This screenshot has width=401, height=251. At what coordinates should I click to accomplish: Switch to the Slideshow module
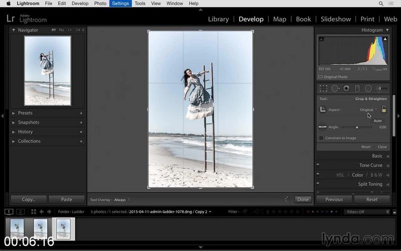[x=336, y=19]
